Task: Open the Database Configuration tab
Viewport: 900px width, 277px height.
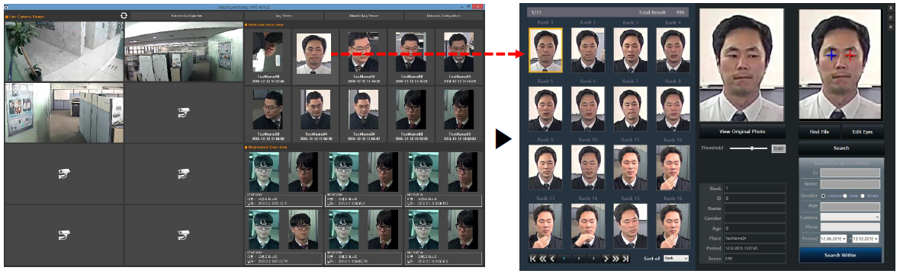Action: click(x=443, y=15)
